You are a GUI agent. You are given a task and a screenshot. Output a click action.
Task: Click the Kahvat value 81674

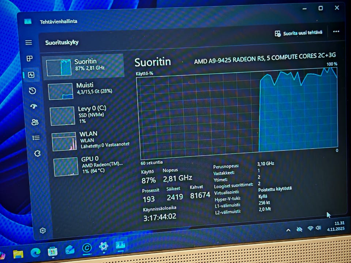[x=200, y=195]
